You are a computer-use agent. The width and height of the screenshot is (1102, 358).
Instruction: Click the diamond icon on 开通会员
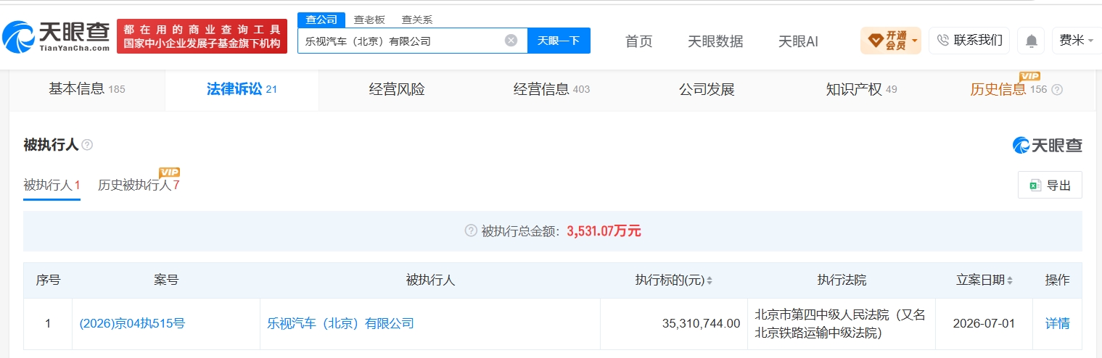(875, 40)
